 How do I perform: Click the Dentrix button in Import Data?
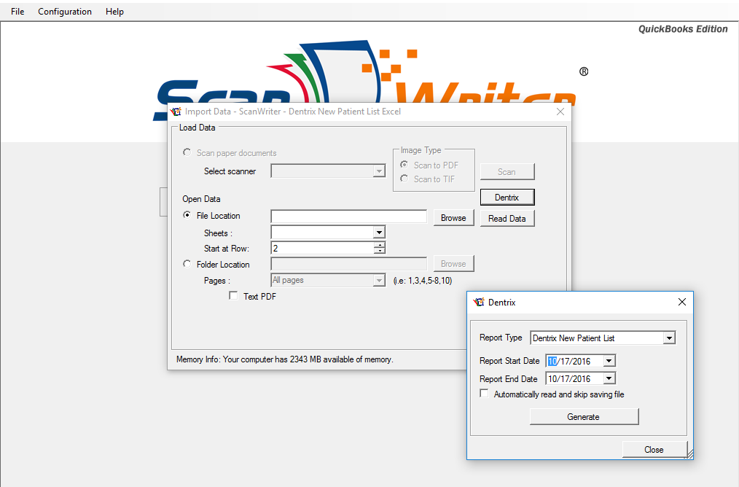tap(507, 197)
